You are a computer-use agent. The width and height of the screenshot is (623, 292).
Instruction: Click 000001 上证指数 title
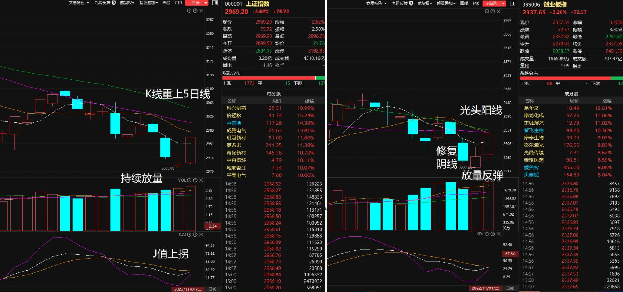247,4
